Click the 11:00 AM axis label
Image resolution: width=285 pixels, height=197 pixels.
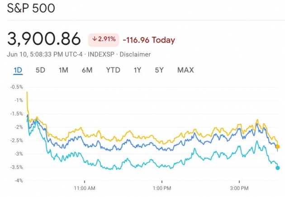pos(84,187)
